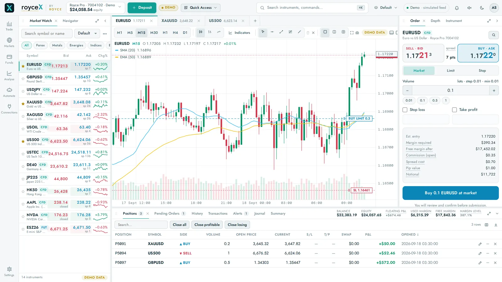The width and height of the screenshot is (502, 282).
Task: Edit position P5091 with the pencil icon
Action: [x=480, y=244]
